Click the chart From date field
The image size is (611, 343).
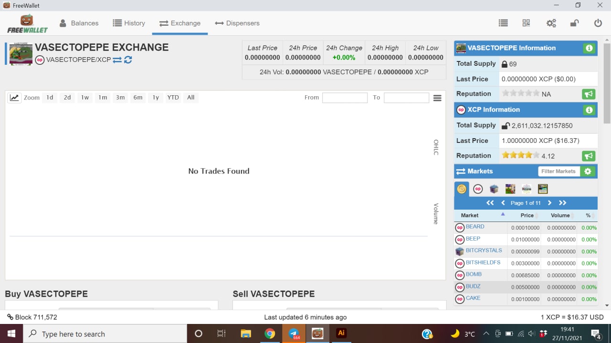click(345, 98)
